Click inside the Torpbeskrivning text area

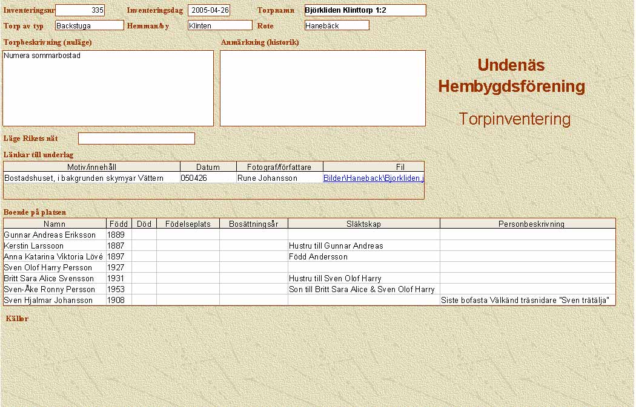click(x=108, y=88)
